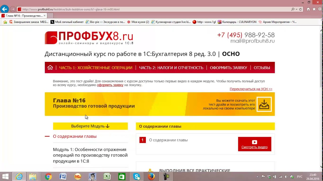Click the browser forward arrow

click(13, 9)
